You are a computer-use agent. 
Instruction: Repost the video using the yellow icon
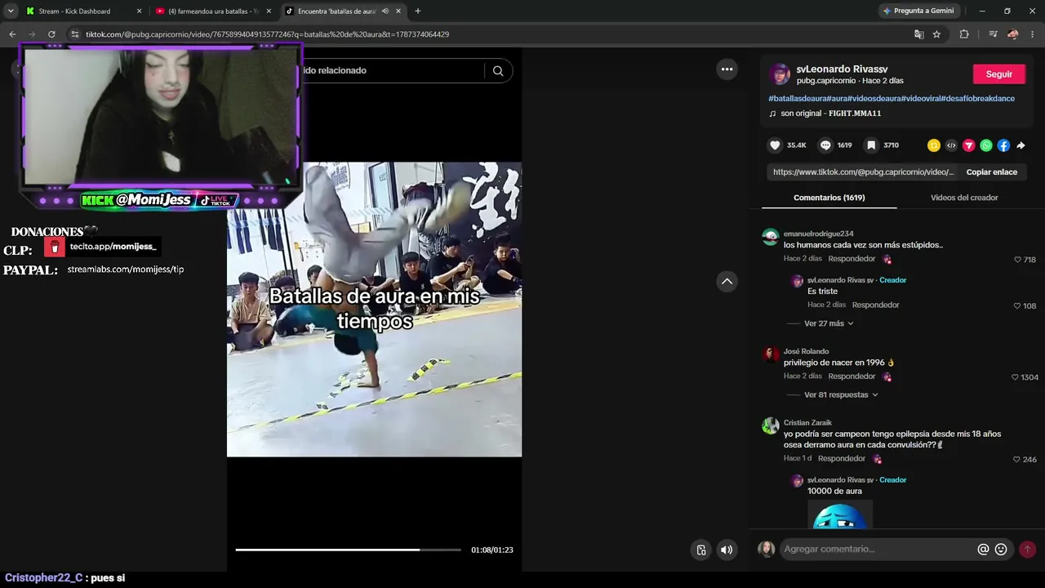point(934,145)
